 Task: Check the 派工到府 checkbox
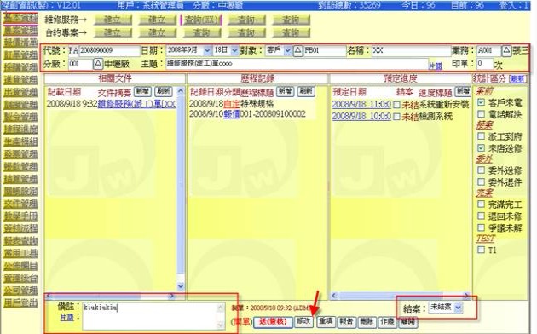pyautogui.click(x=482, y=136)
